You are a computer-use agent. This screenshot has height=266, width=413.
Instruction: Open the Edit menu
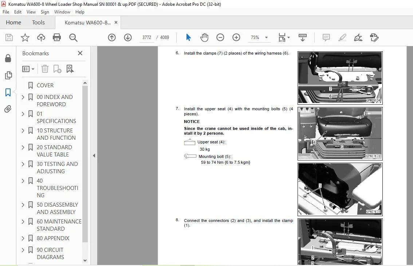click(17, 12)
